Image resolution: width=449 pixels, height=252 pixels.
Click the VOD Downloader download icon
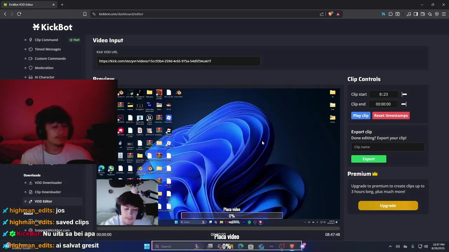(x=31, y=183)
